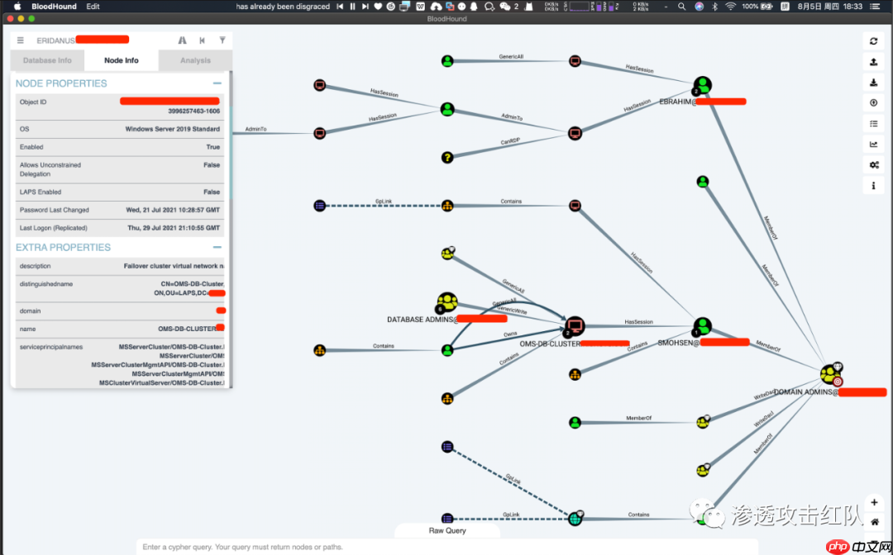This screenshot has height=555, width=893.
Task: Select the OMS-DB-CLUSTER computer node
Action: 575,327
